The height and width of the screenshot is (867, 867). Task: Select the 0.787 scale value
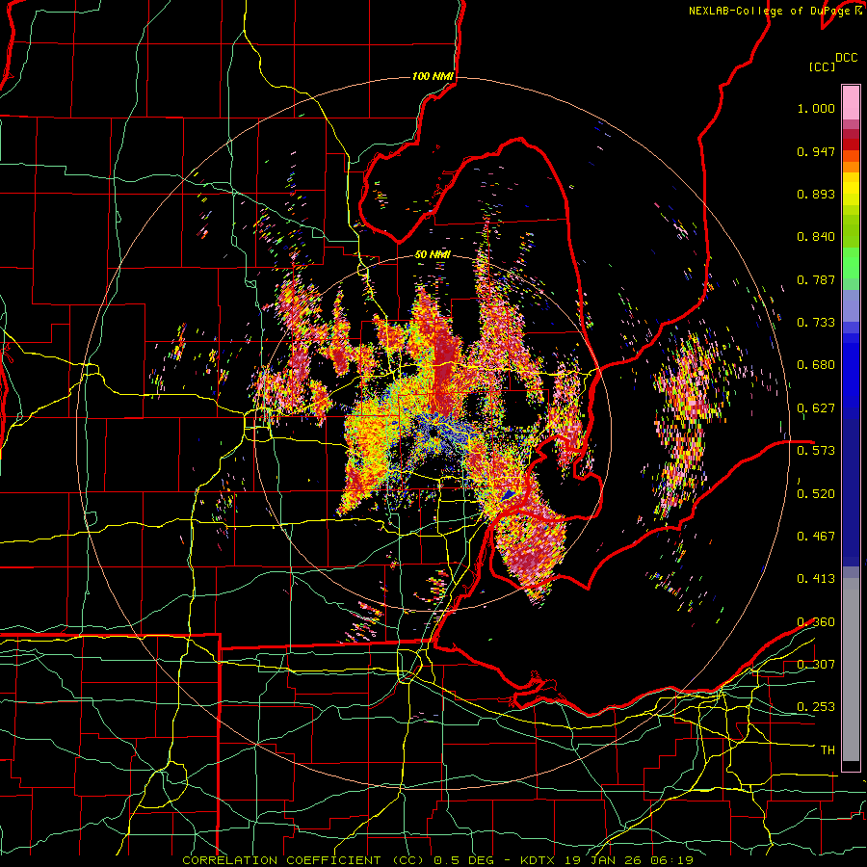pos(816,279)
